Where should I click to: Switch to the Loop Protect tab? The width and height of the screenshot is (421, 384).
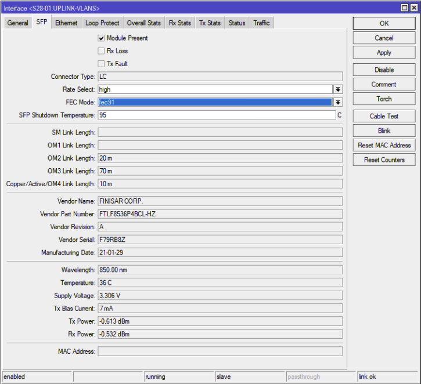coord(102,23)
